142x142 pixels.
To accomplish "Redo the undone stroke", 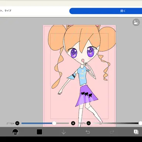I will [x=112, y=132].
